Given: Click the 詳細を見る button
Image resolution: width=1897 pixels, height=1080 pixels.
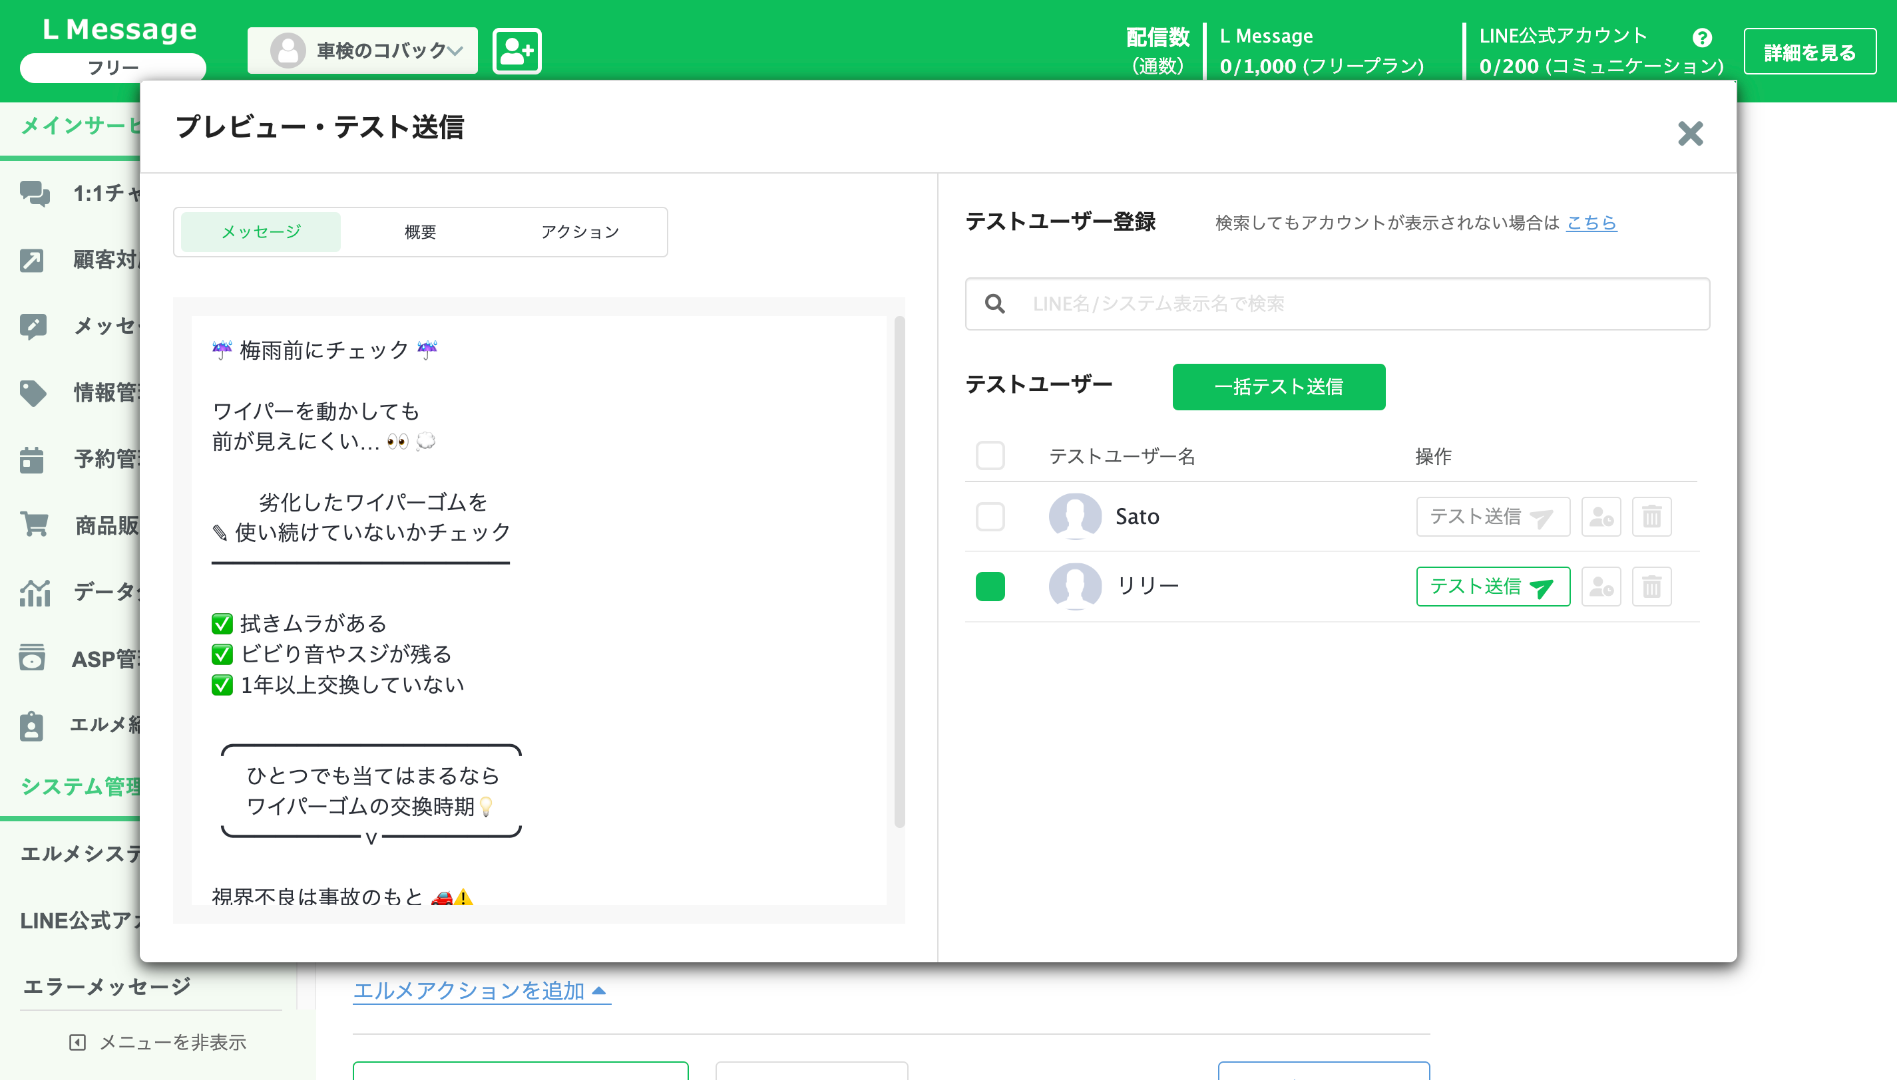Looking at the screenshot, I should (1809, 52).
